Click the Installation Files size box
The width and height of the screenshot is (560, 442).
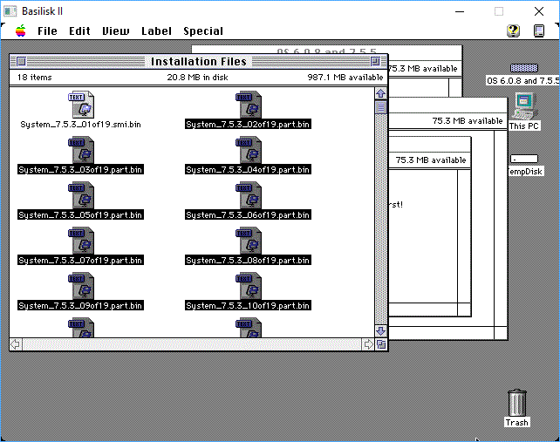click(x=381, y=344)
